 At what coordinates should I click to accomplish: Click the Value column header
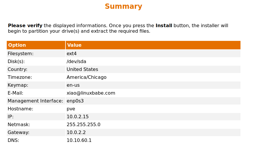pos(74,45)
